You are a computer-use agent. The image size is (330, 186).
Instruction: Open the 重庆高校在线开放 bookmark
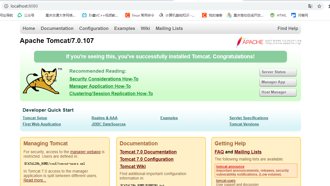pyautogui.click(x=245, y=15)
